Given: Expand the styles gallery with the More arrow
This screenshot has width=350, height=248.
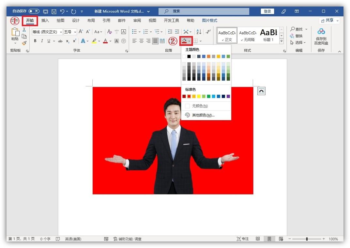Looking at the screenshot, I should click(282, 41).
